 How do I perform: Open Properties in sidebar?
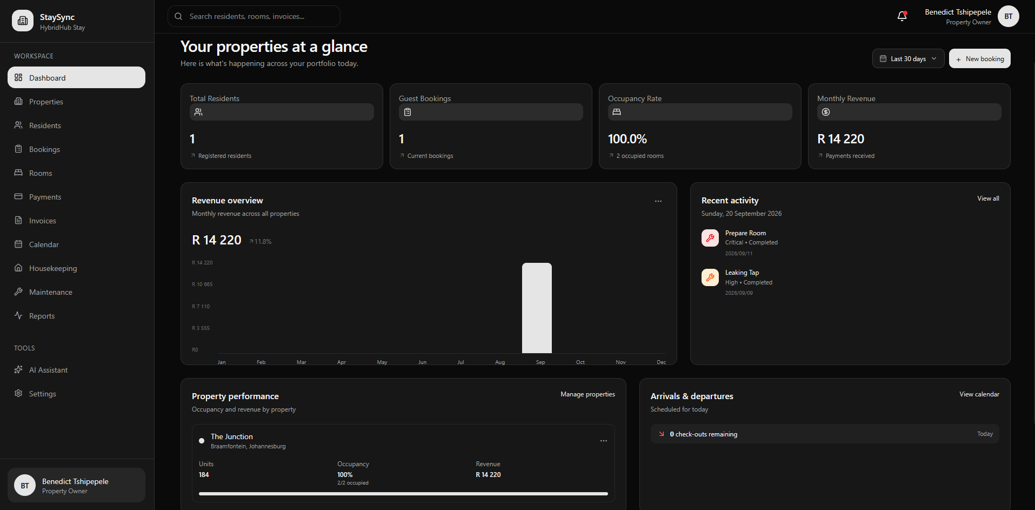(76, 102)
